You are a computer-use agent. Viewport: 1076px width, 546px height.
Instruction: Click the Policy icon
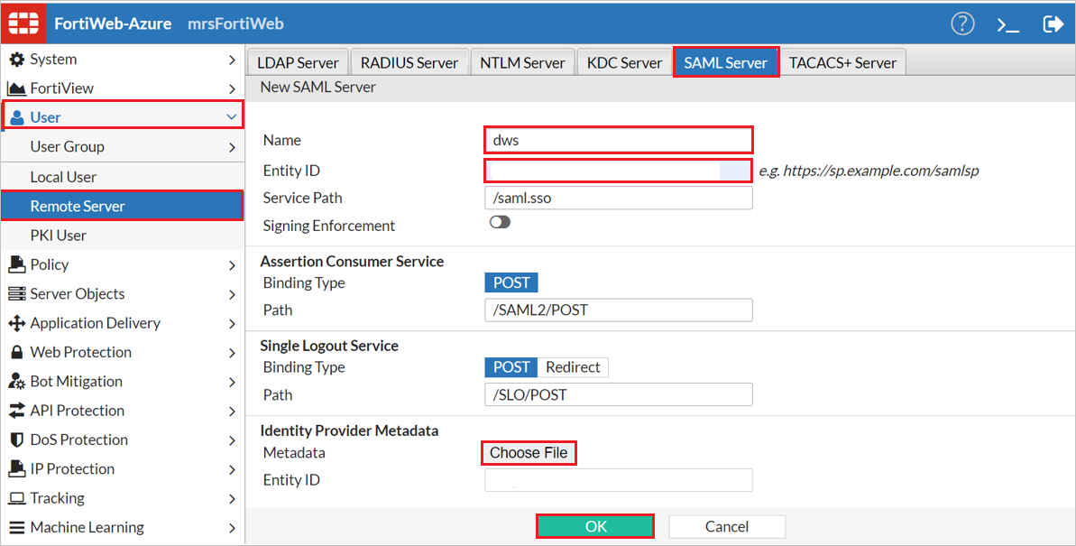(x=16, y=264)
